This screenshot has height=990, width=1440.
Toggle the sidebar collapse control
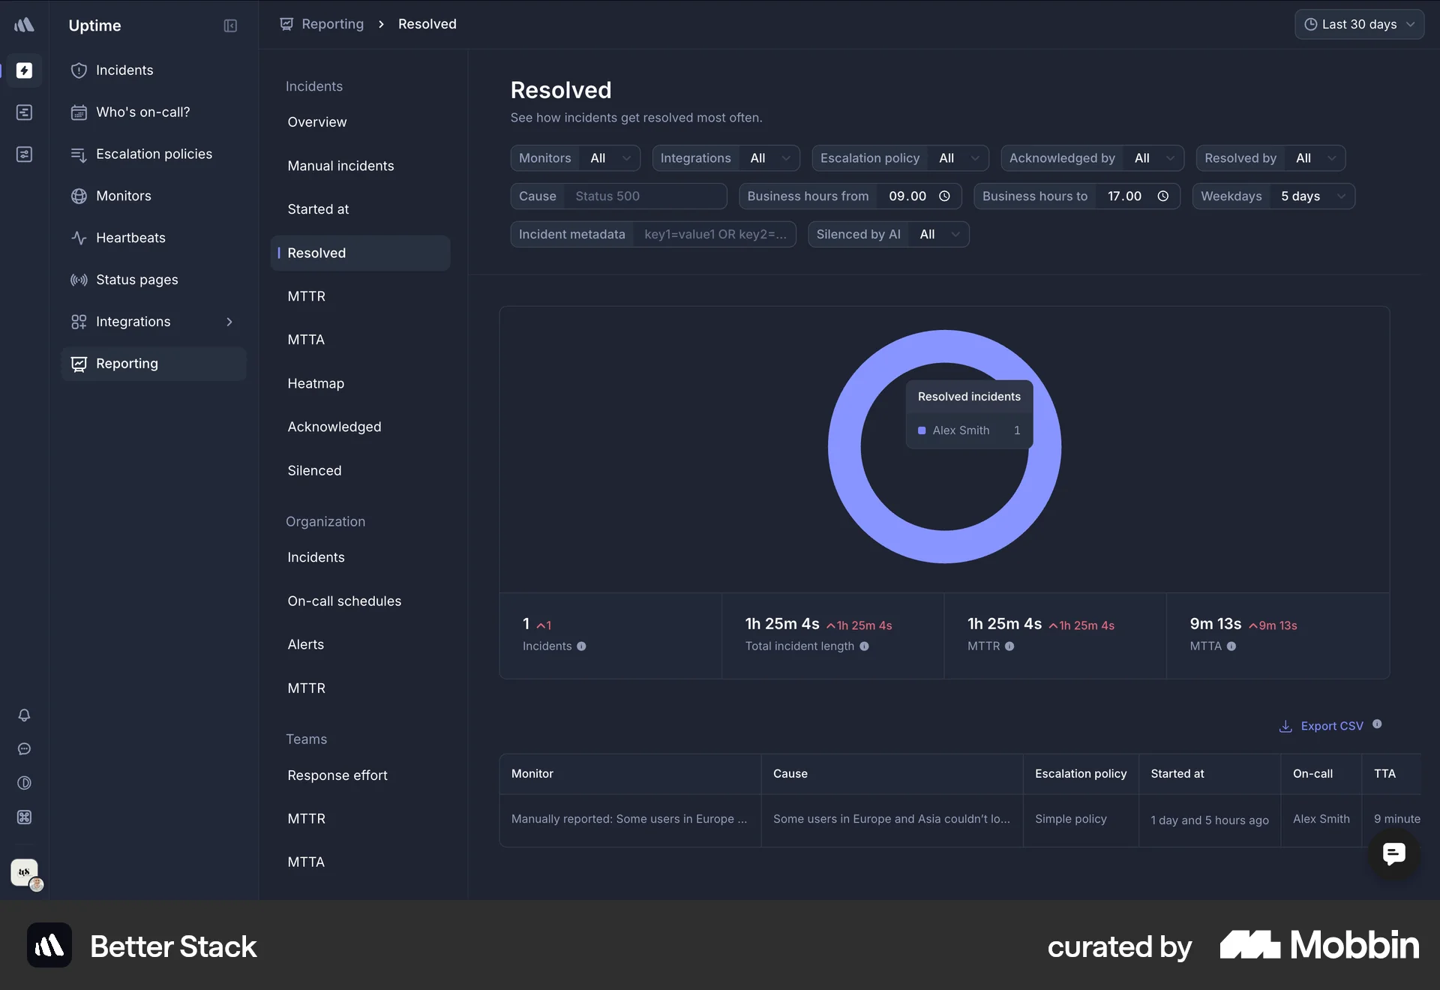230,25
